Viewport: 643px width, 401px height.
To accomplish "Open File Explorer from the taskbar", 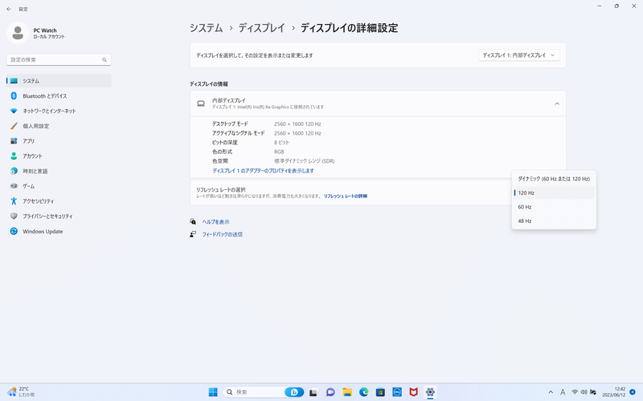I will (347, 392).
